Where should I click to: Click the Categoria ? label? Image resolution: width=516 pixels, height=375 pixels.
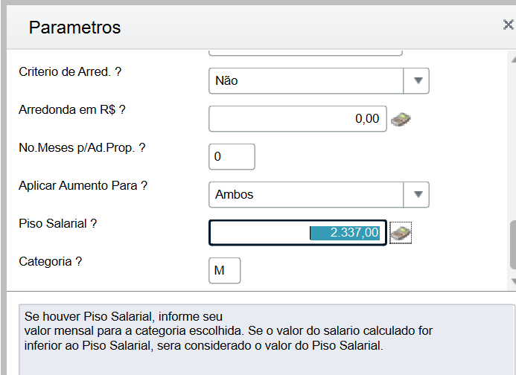point(50,262)
